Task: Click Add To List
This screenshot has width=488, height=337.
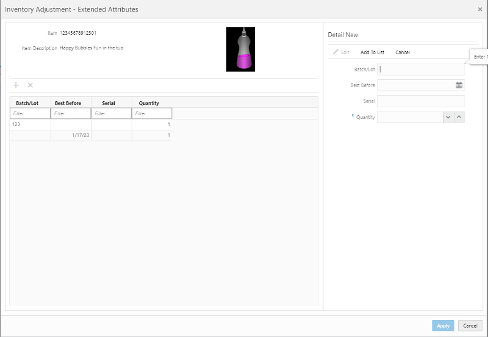Action: pos(372,52)
